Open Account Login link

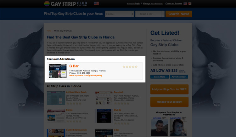pyautogui.click(x=133, y=3)
